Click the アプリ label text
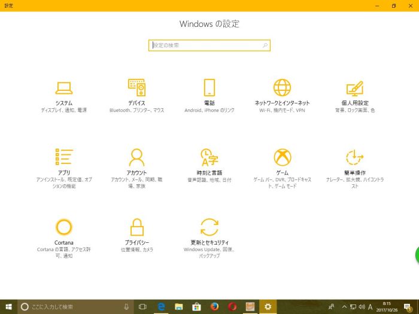 coord(64,173)
